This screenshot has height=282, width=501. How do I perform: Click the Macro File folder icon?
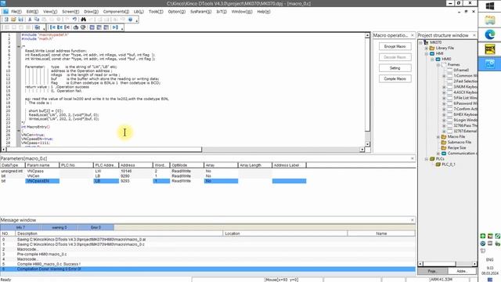tap(444, 136)
